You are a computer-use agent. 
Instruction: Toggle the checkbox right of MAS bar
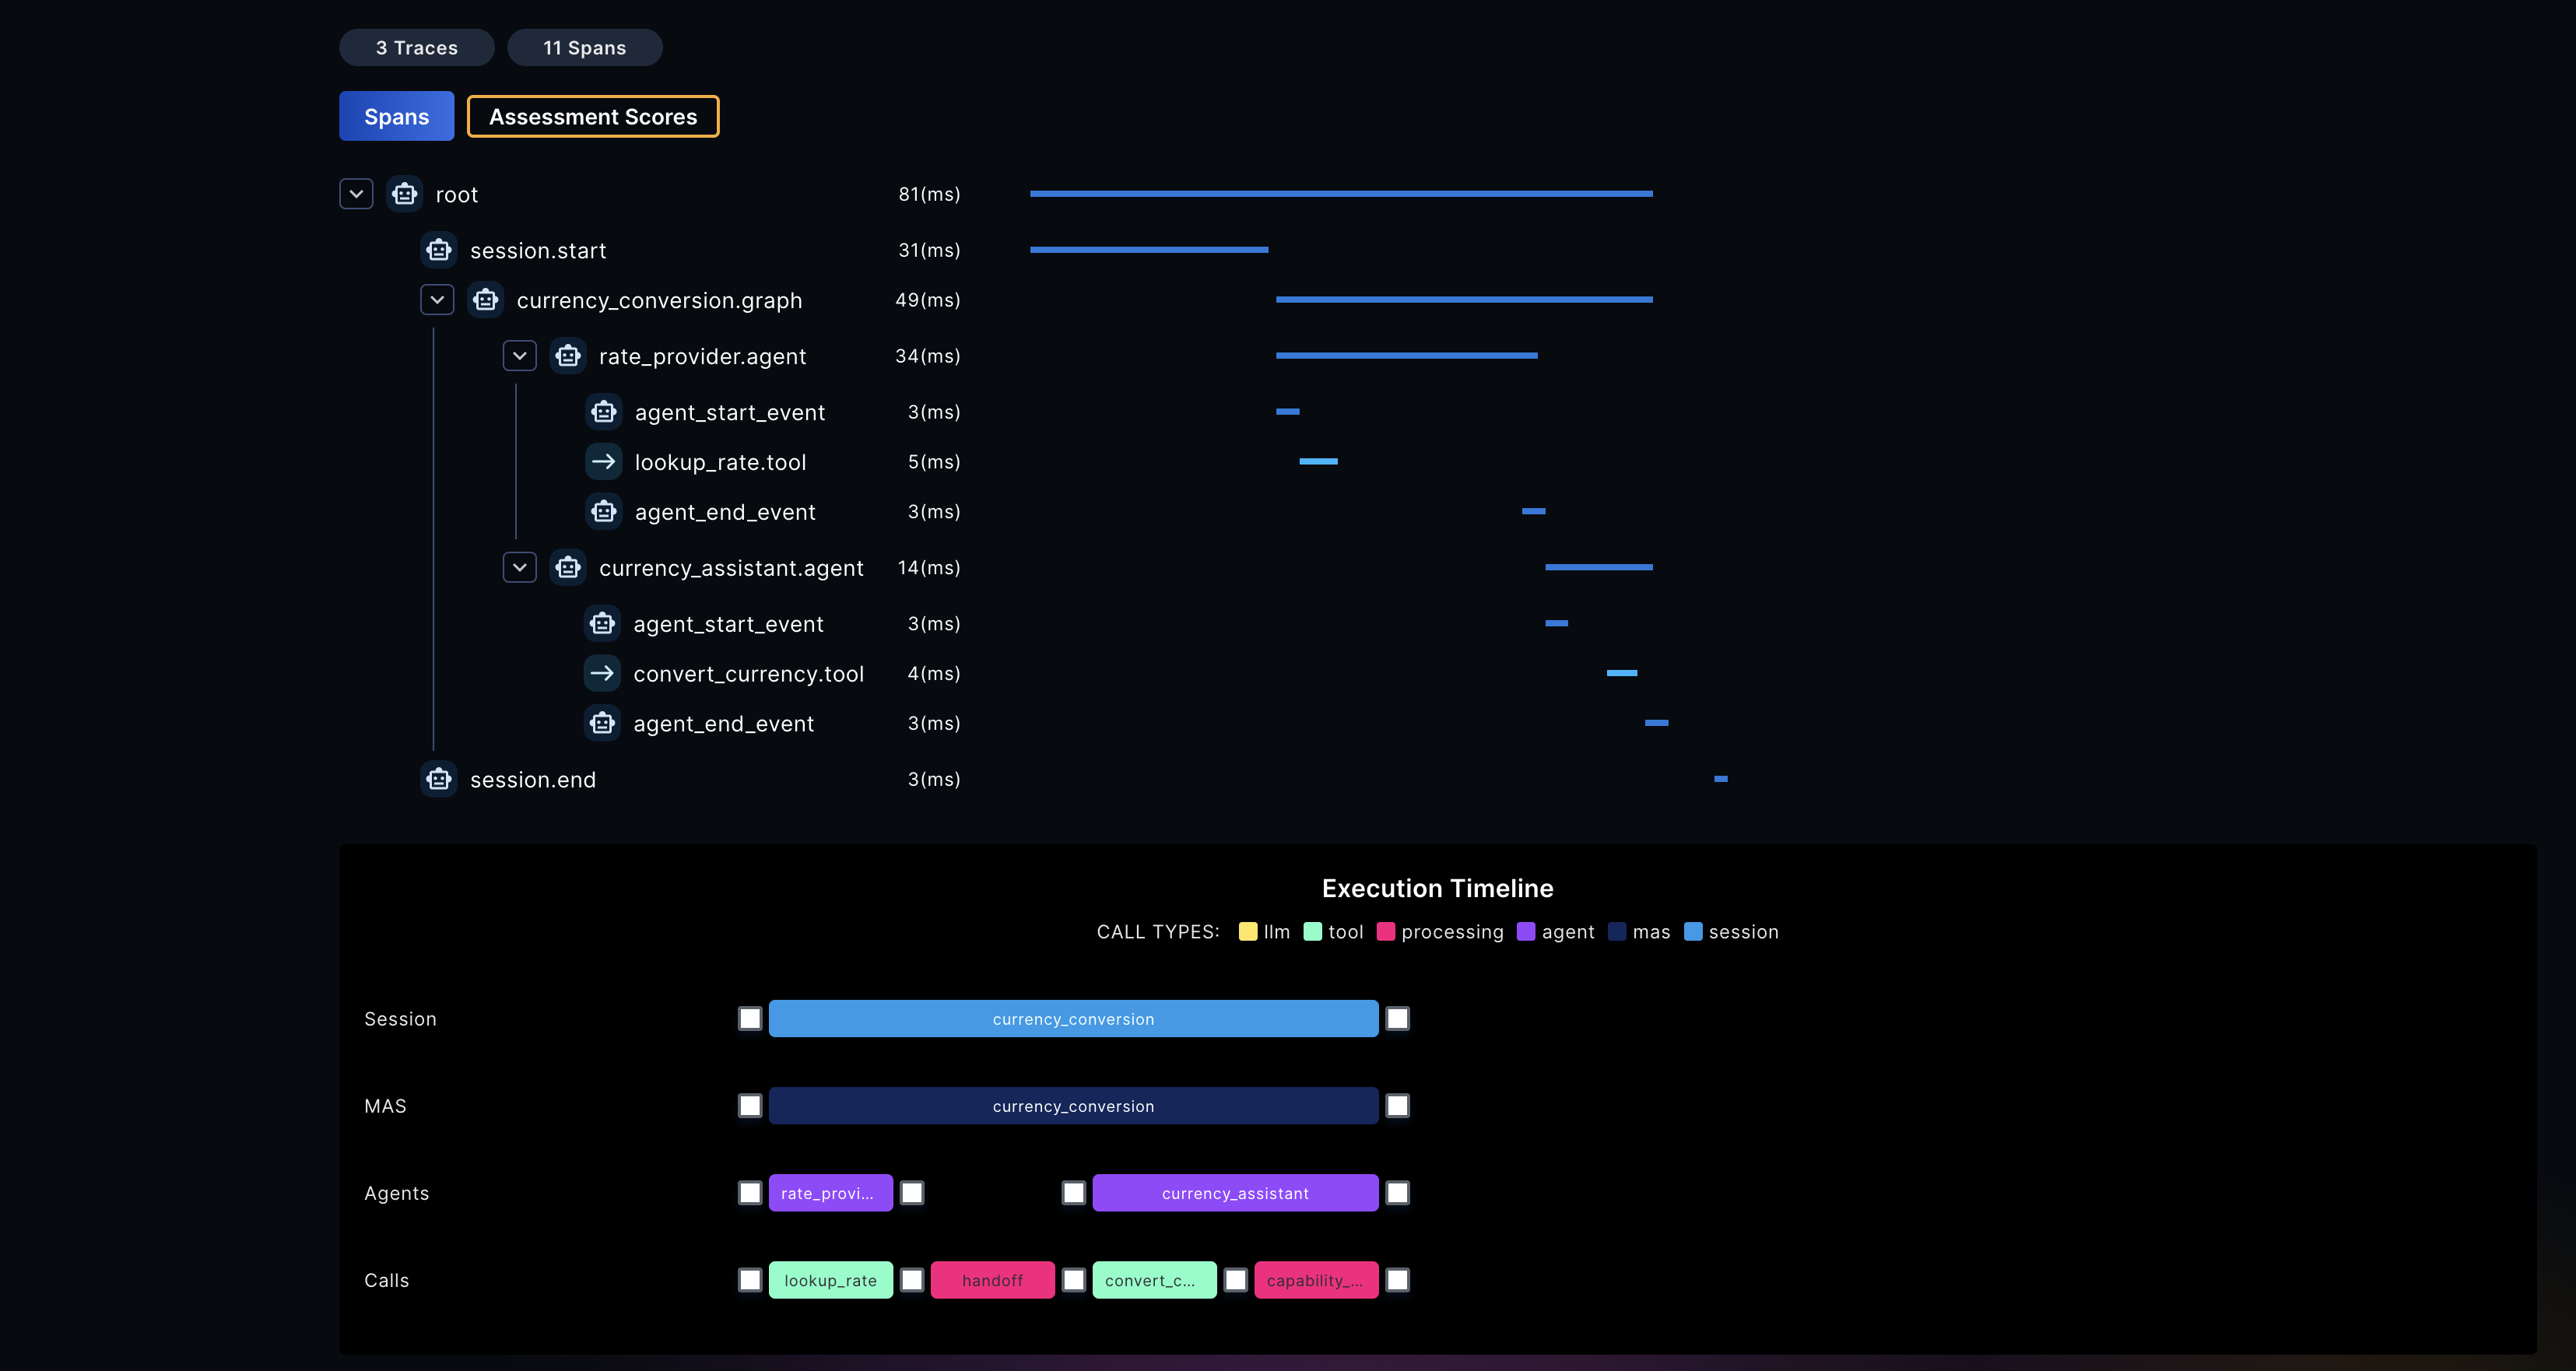(1398, 1106)
